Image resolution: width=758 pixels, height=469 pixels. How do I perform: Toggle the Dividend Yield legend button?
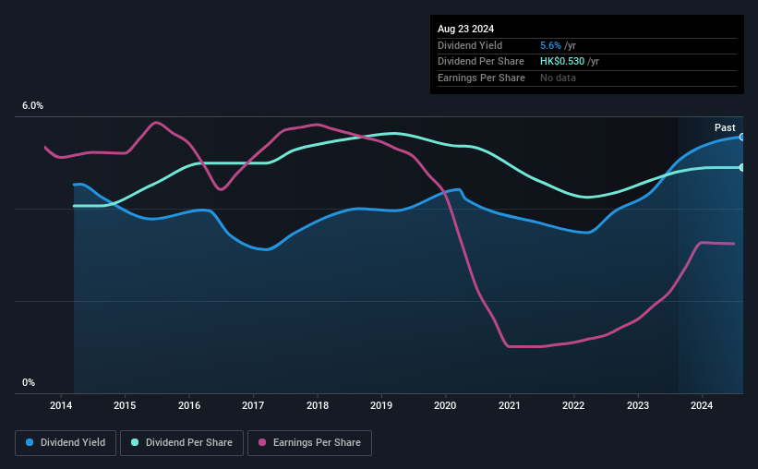(x=66, y=443)
